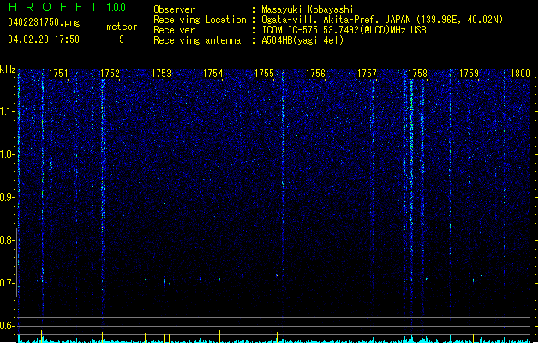
Task: Click the 1753 time marker
Action: point(161,74)
